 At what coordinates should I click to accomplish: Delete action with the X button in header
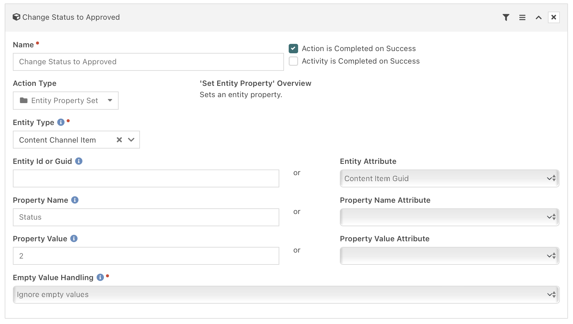554,17
